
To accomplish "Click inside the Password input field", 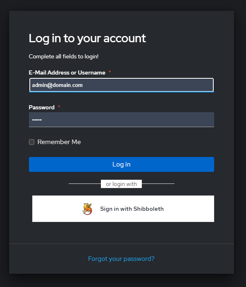I will coord(122,120).
